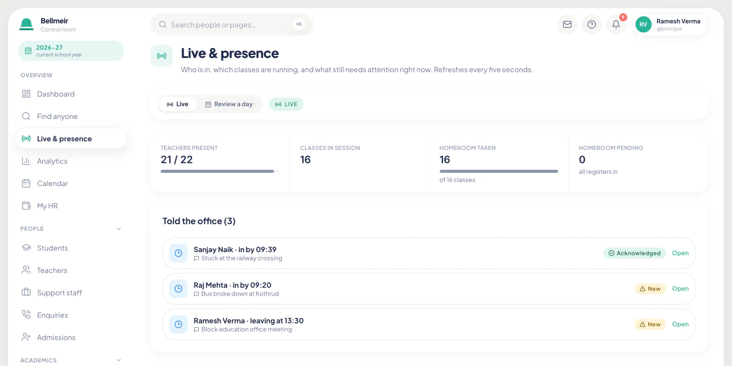Open Analytics page
The height and width of the screenshot is (366, 732).
pyautogui.click(x=71, y=161)
